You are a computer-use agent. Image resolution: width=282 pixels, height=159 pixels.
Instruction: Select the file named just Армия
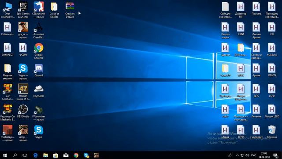tap(256, 70)
